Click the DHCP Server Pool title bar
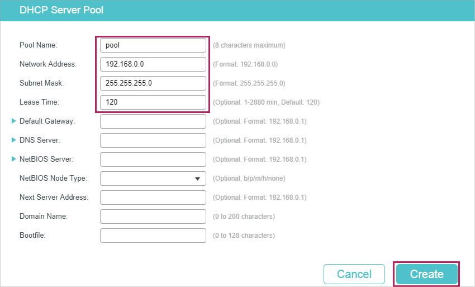The image size is (475, 287). tap(237, 10)
